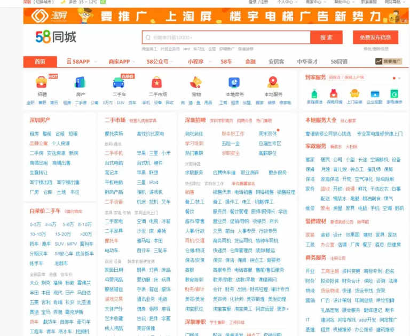The image size is (410, 336).
Task: Open the 本地服务大全 heading
Action: (x=321, y=120)
